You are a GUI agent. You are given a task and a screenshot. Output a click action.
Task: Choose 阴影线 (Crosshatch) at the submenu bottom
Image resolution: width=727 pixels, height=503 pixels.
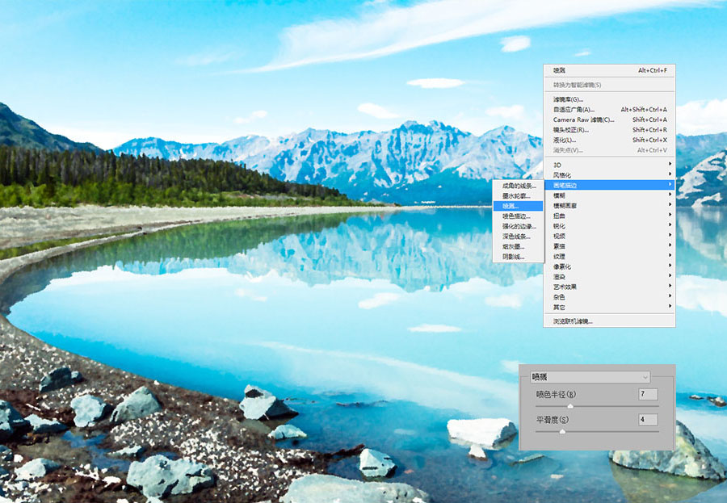[518, 257]
